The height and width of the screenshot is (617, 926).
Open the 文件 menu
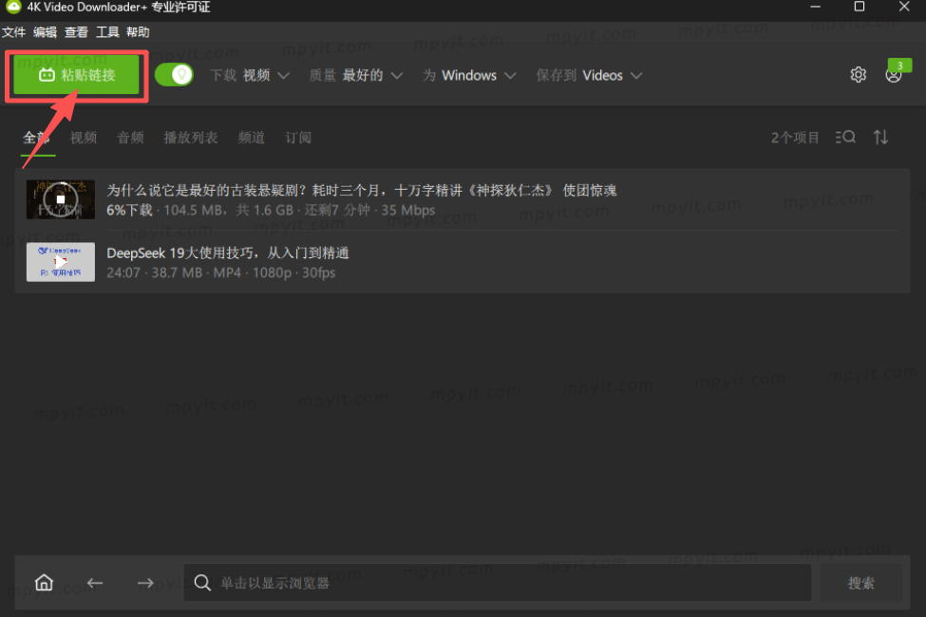[x=13, y=32]
